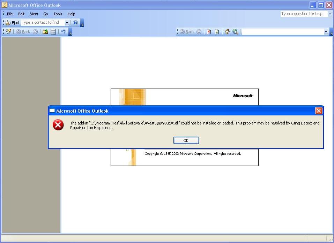
Task: Click the Web toolbar Forward arrow
Action: click(x=199, y=32)
